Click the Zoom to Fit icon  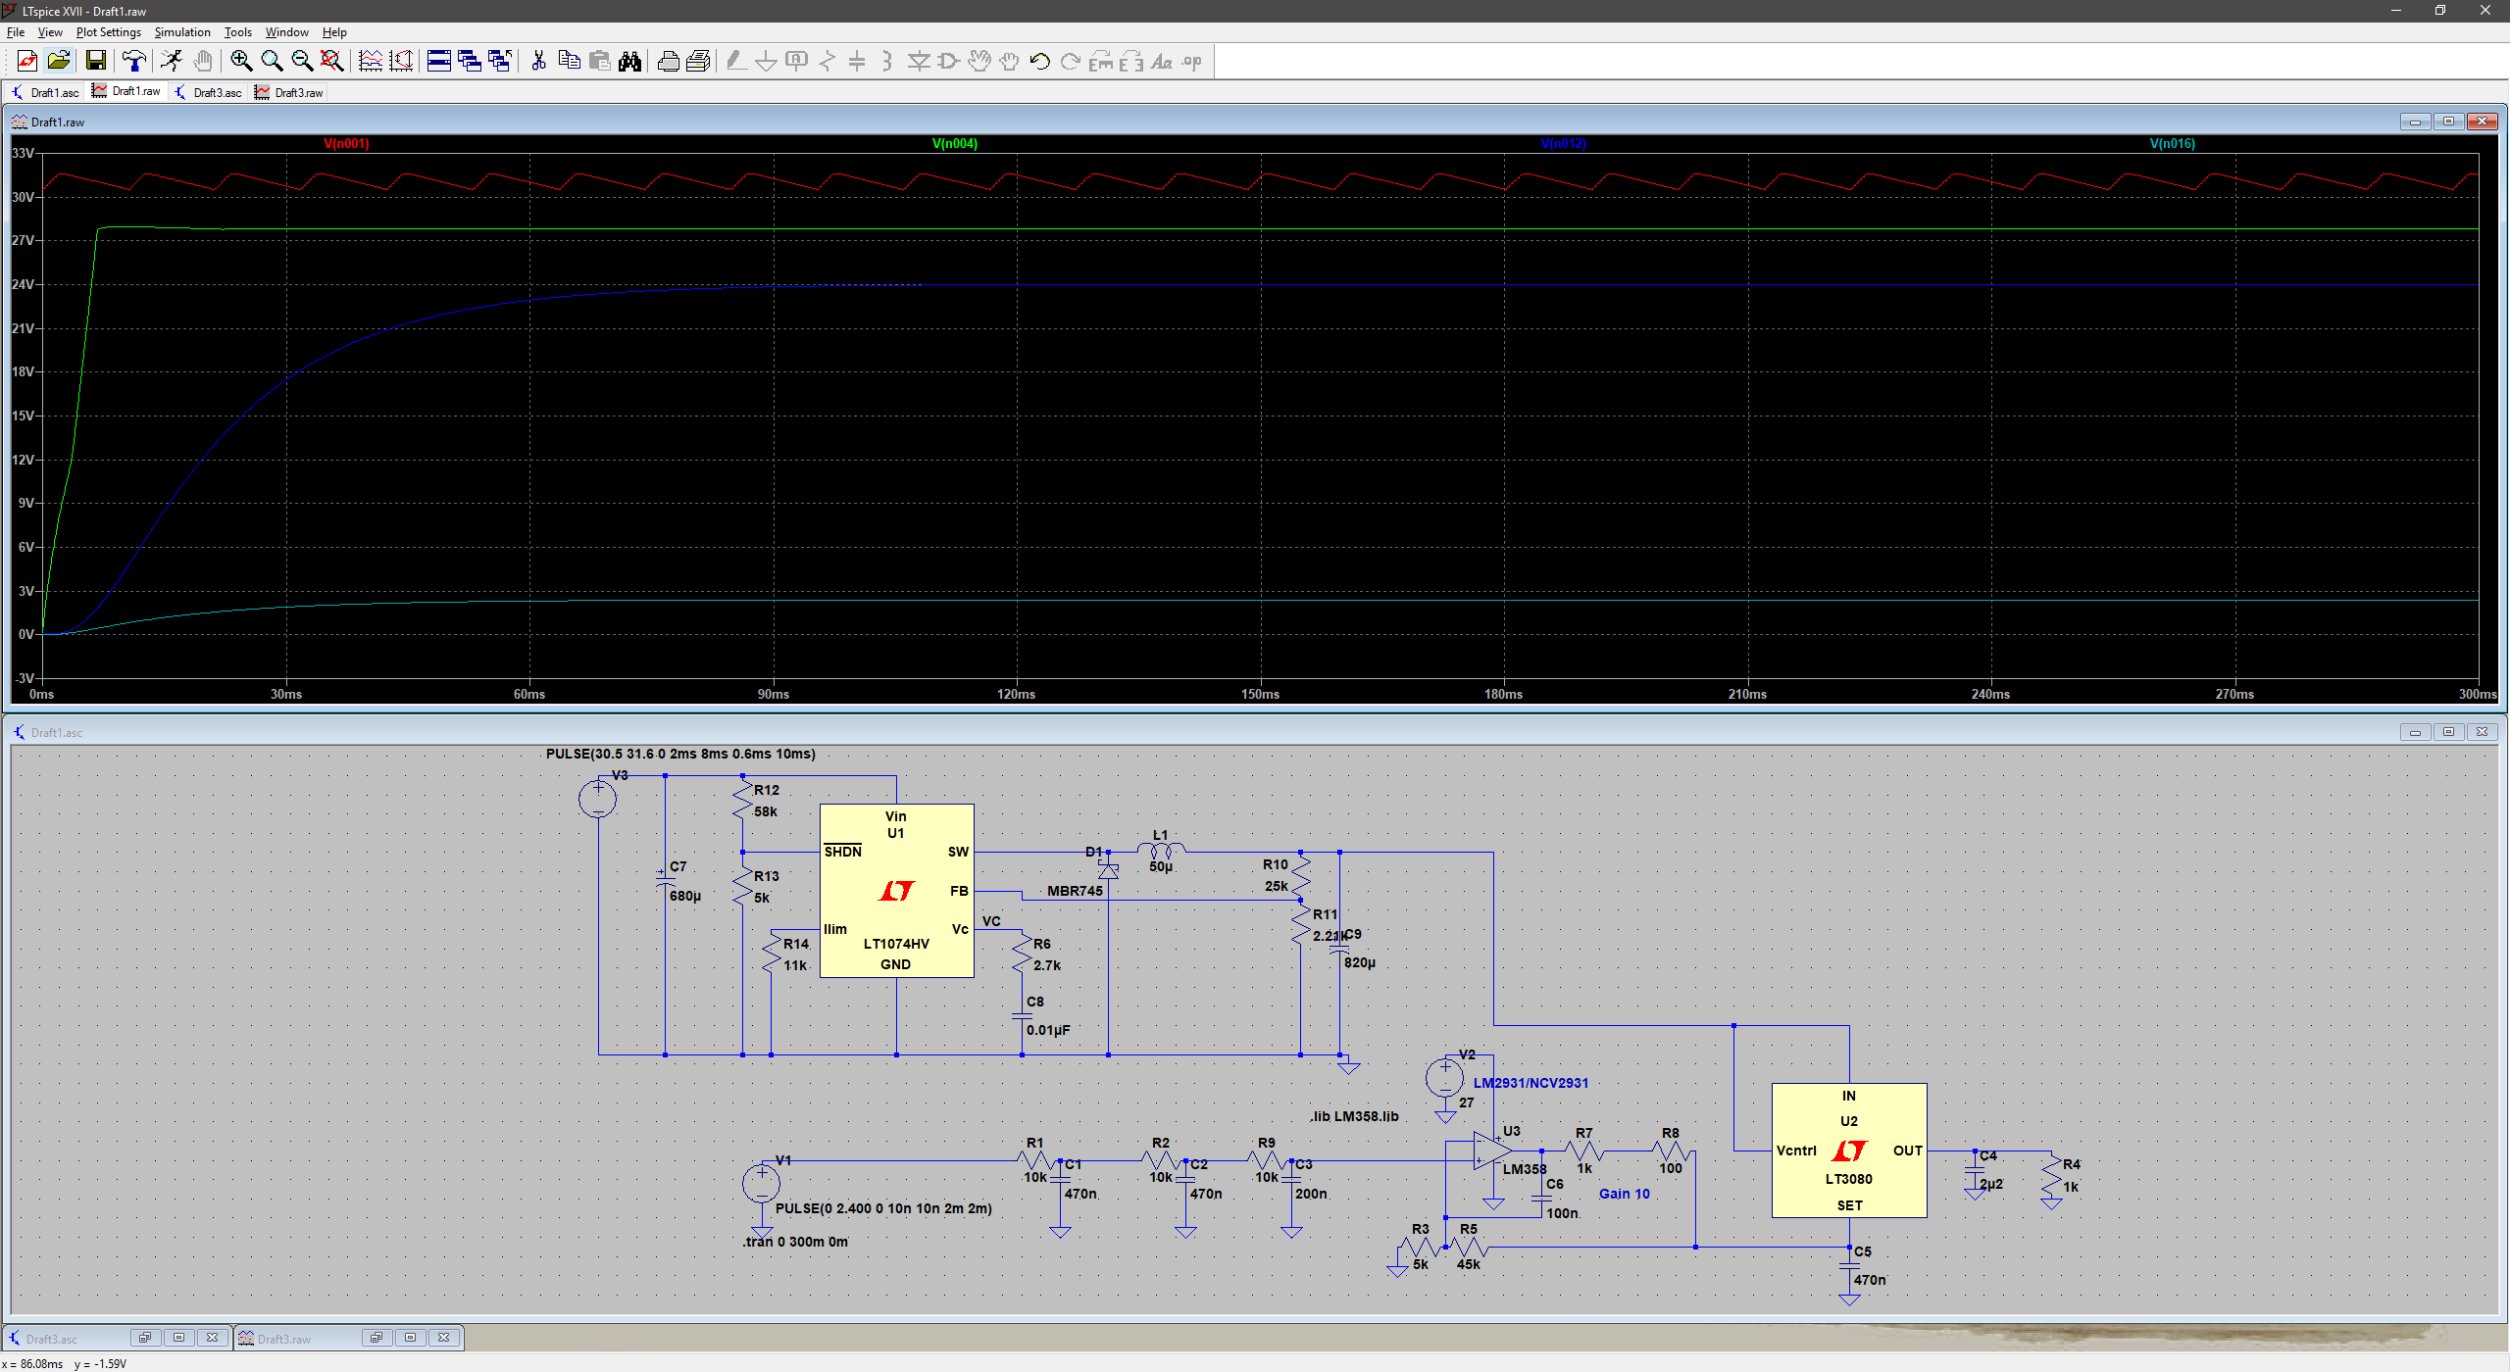(x=332, y=61)
